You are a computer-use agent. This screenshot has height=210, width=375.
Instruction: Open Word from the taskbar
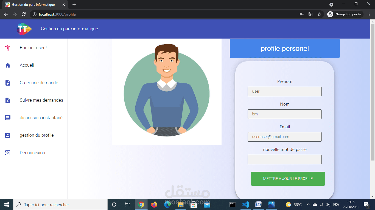coord(258,205)
